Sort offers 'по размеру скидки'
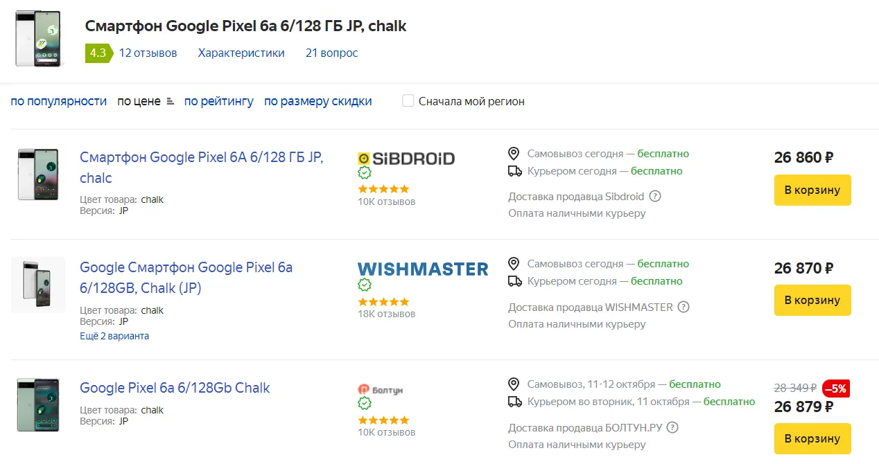 pyautogui.click(x=317, y=101)
